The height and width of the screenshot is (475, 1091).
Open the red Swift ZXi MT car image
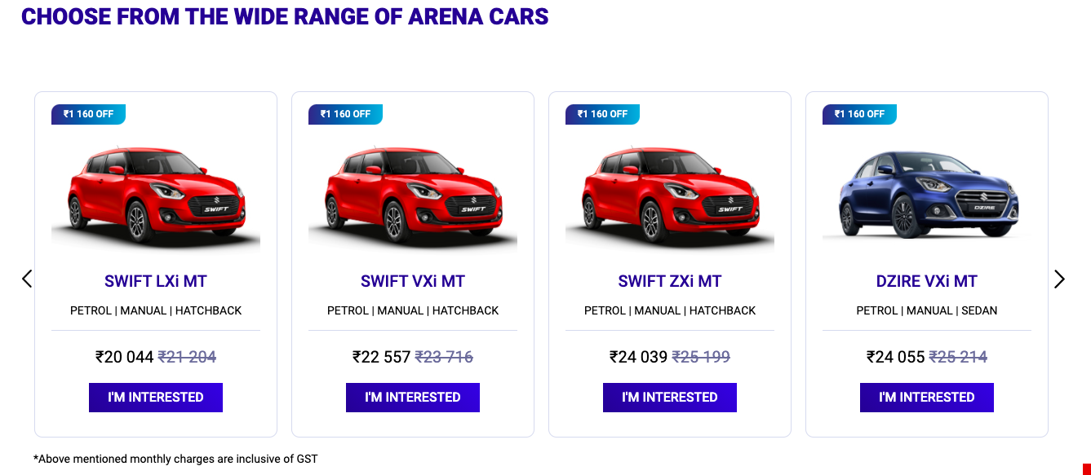click(x=669, y=193)
